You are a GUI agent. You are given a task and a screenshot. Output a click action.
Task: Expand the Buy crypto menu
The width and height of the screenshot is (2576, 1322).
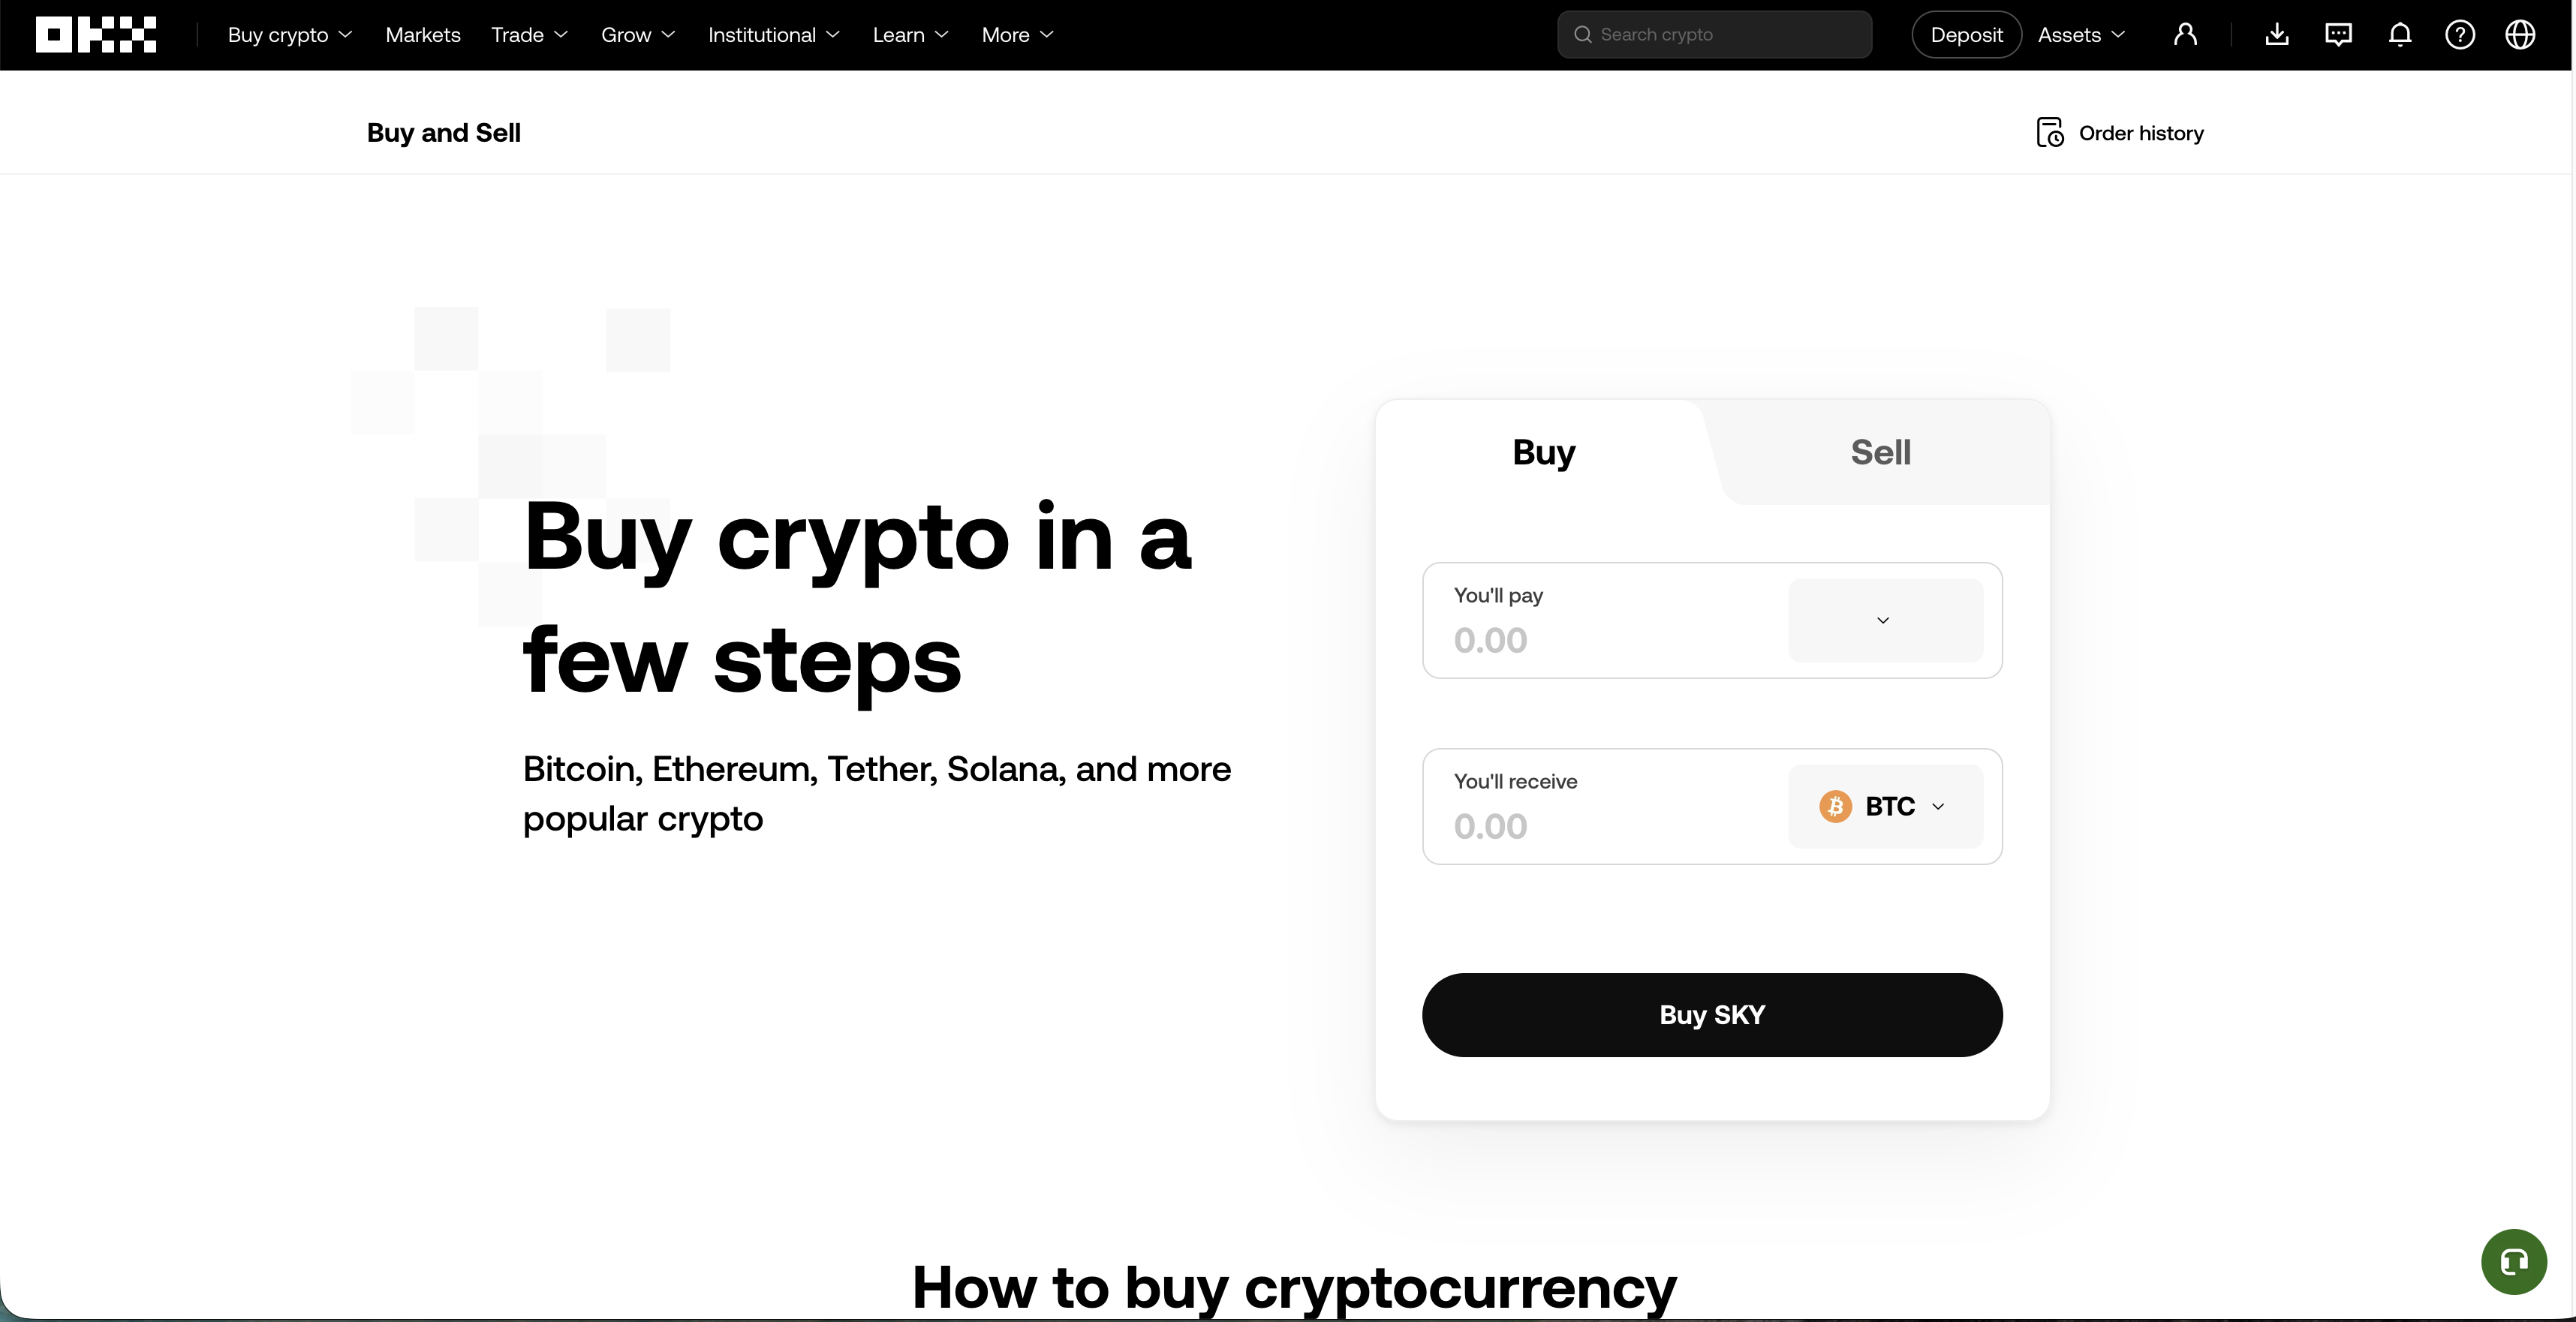point(288,34)
